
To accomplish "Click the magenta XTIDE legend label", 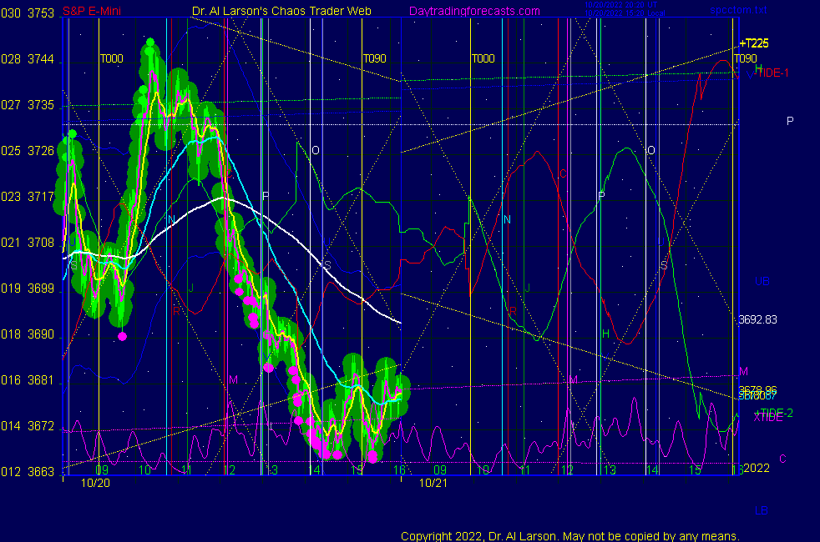I will pos(768,417).
